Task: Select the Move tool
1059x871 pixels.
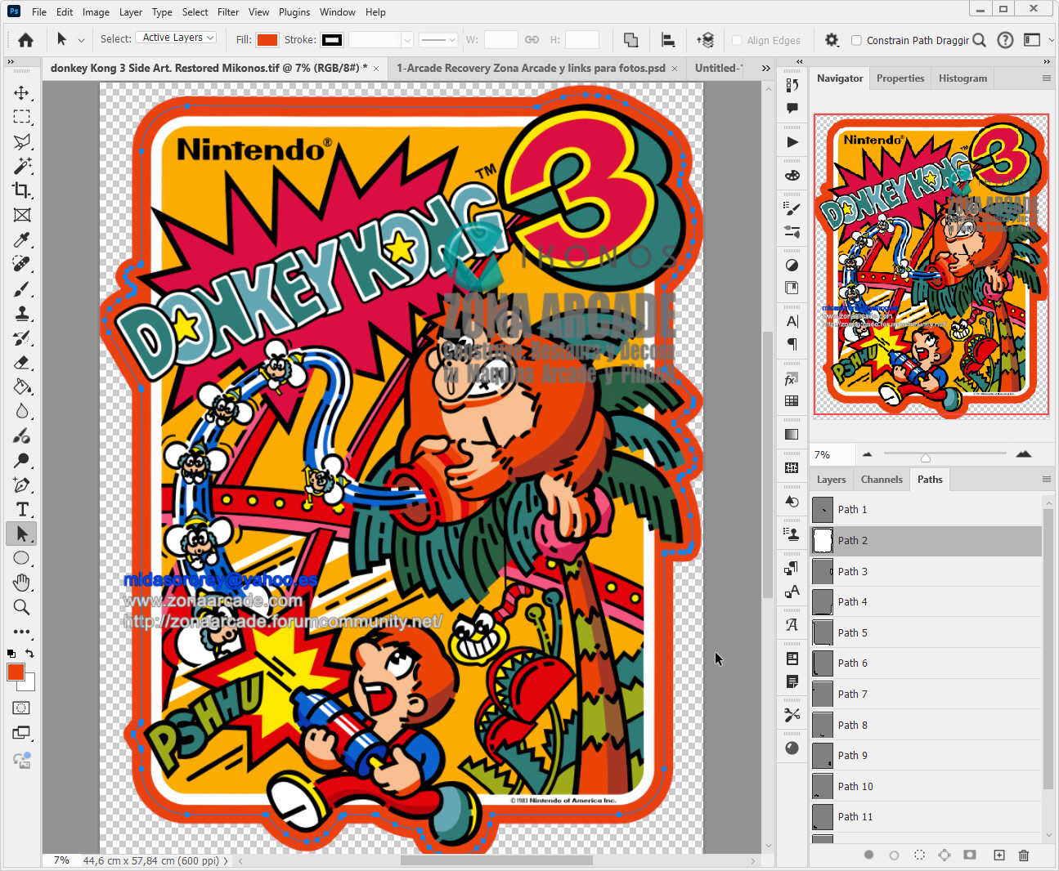Action: pyautogui.click(x=22, y=92)
